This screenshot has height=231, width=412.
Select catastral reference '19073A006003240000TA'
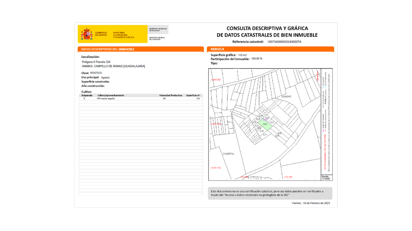click(284, 42)
